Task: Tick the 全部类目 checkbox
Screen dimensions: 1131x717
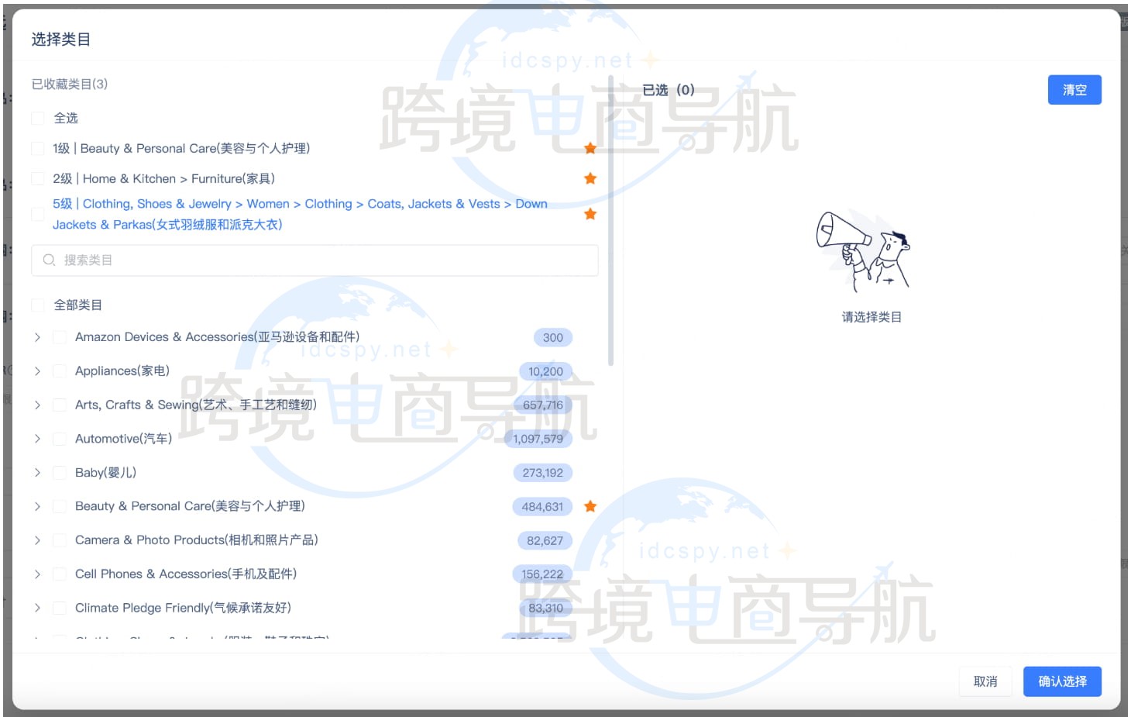Action: [37, 305]
